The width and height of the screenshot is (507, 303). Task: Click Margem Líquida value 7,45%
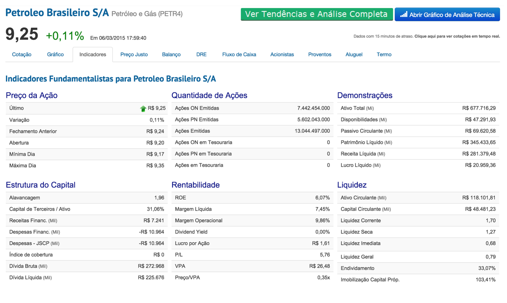click(322, 209)
